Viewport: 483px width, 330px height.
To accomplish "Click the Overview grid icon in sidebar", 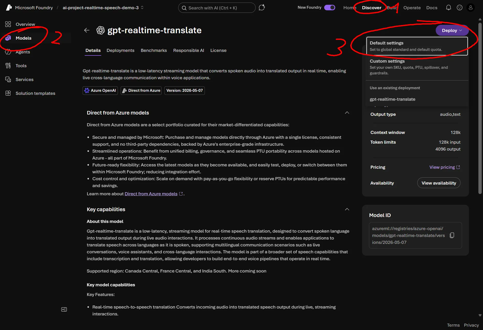I will [x=8, y=24].
